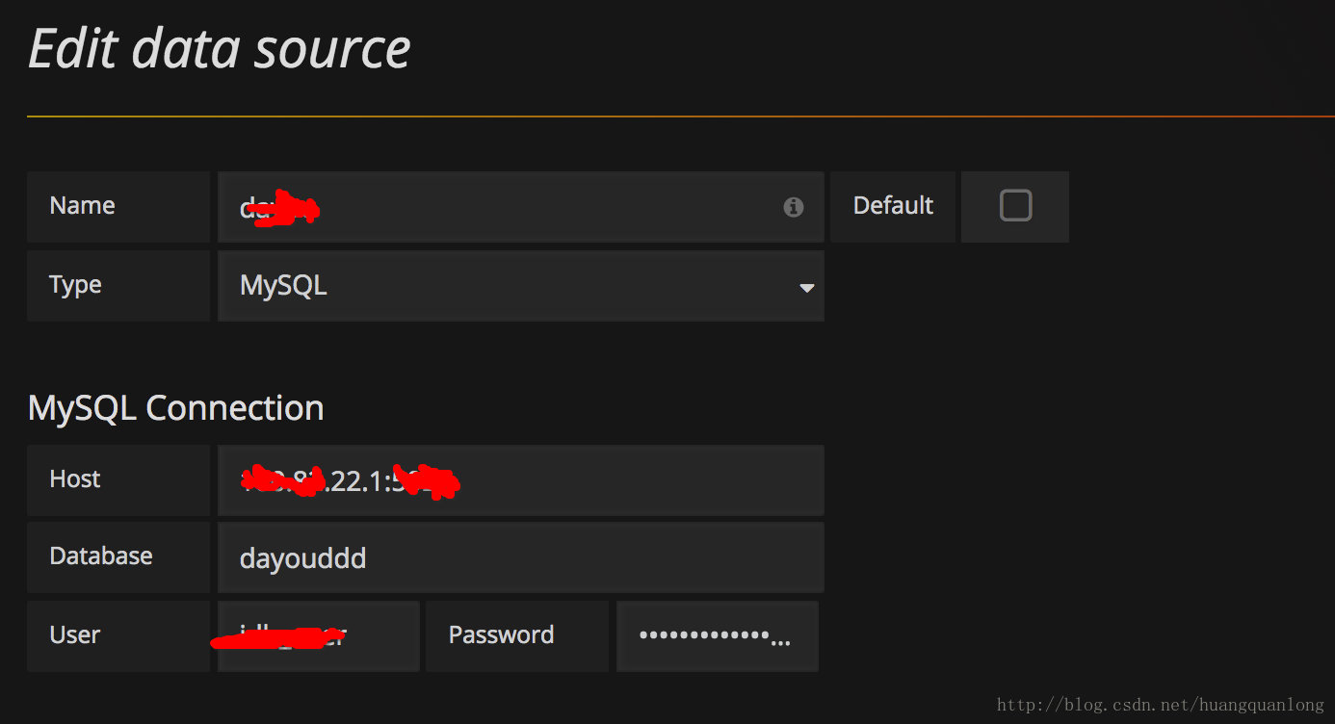Click the User label
1335x724 pixels.
pos(75,634)
